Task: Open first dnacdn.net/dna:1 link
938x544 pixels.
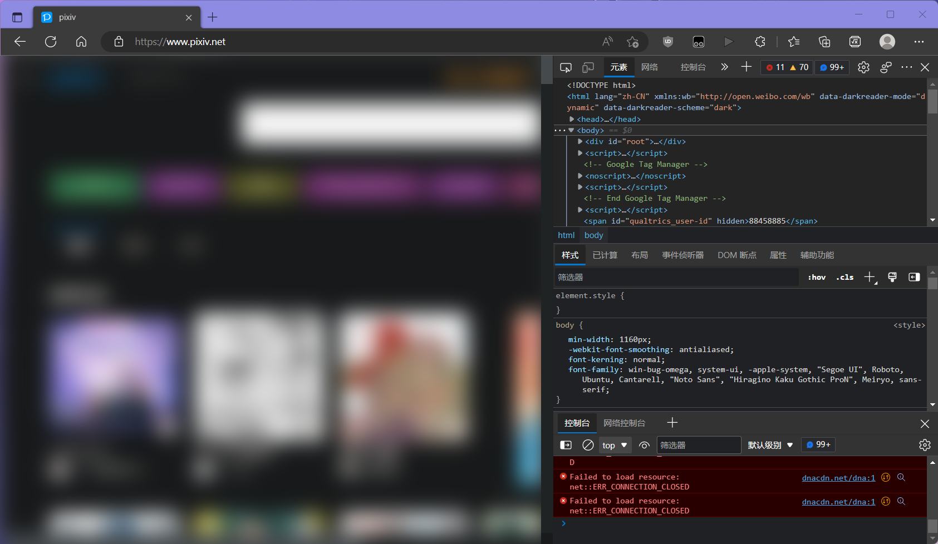Action: pos(838,478)
